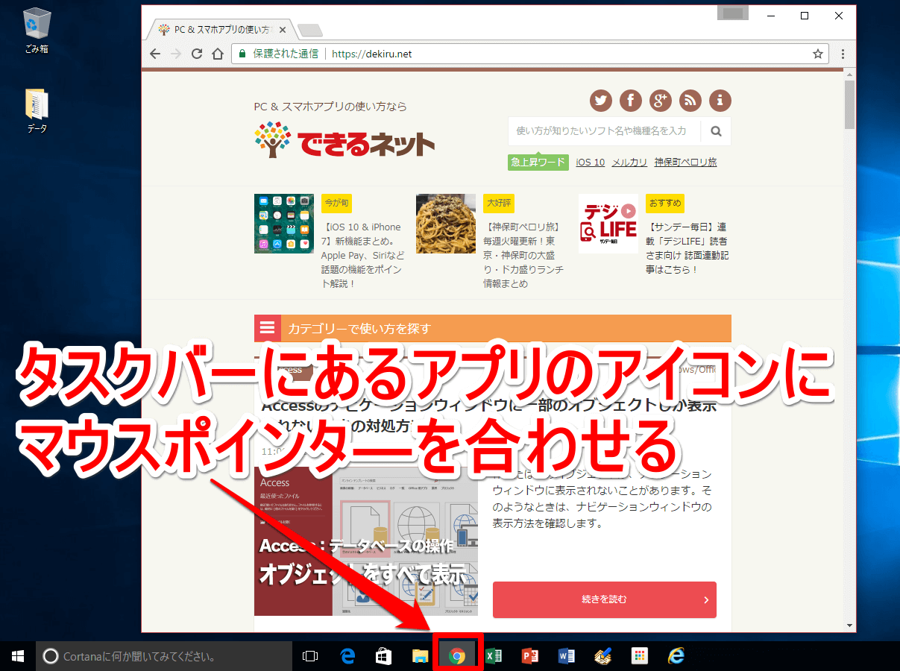This screenshot has height=671, width=900.
Task: Open the 神保町ペロリ旅 trending link
Action: click(685, 162)
